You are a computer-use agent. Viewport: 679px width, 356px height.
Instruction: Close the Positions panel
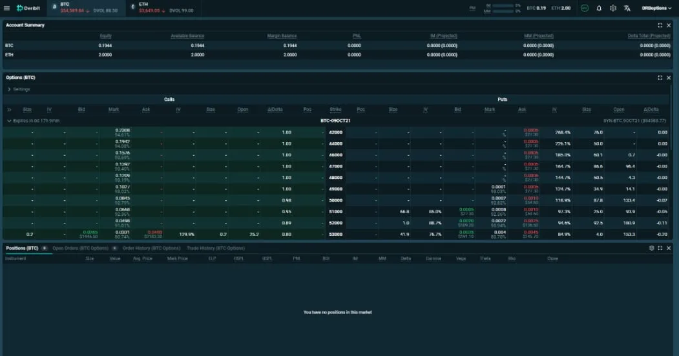(669, 248)
